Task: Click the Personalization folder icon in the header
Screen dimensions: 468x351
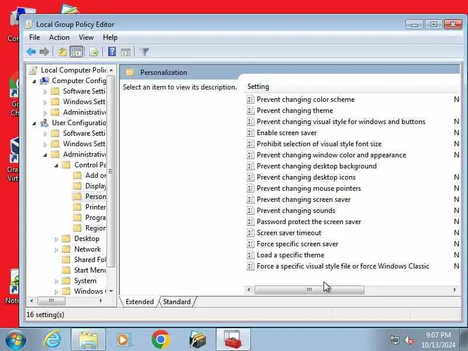Action: (x=130, y=72)
